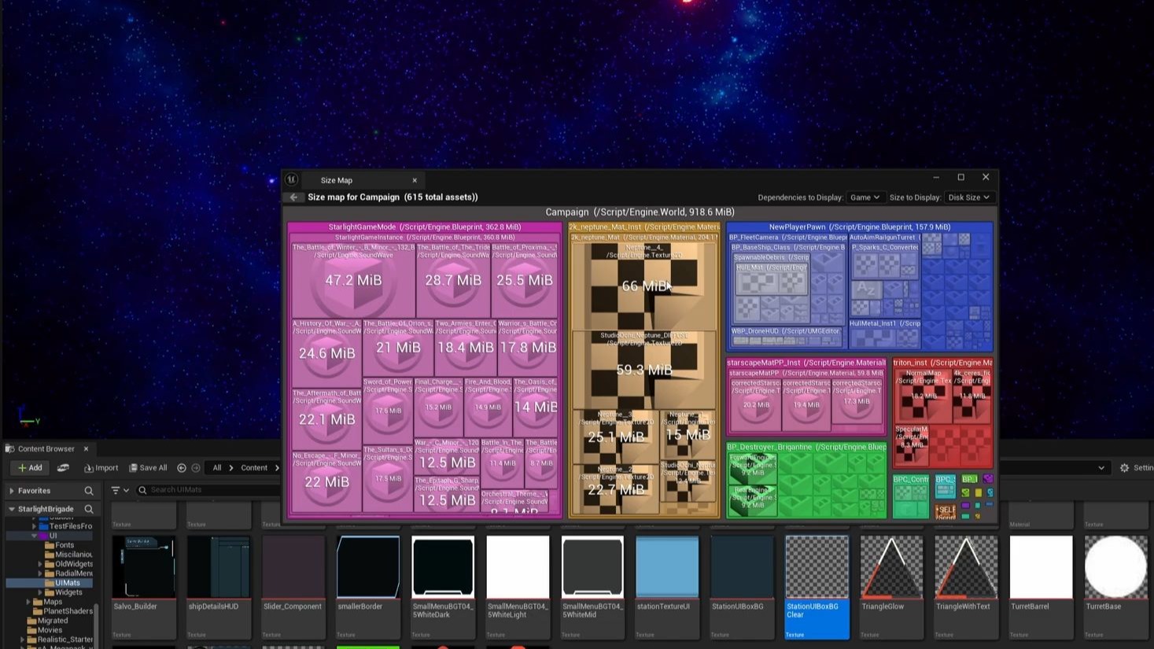This screenshot has width=1154, height=649.
Task: Collapse the StarlightBrigade section
Action: click(x=12, y=510)
